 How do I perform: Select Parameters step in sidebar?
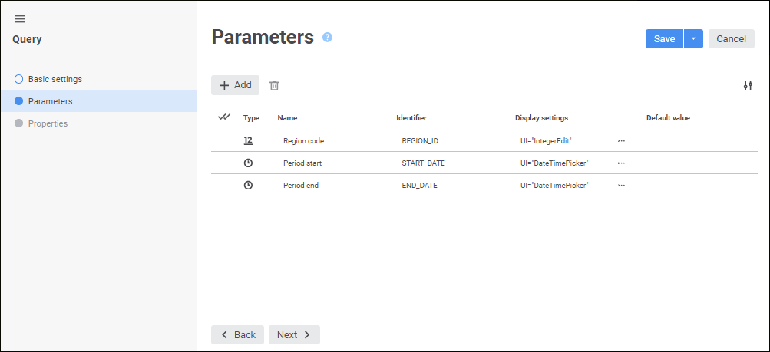[x=50, y=101]
